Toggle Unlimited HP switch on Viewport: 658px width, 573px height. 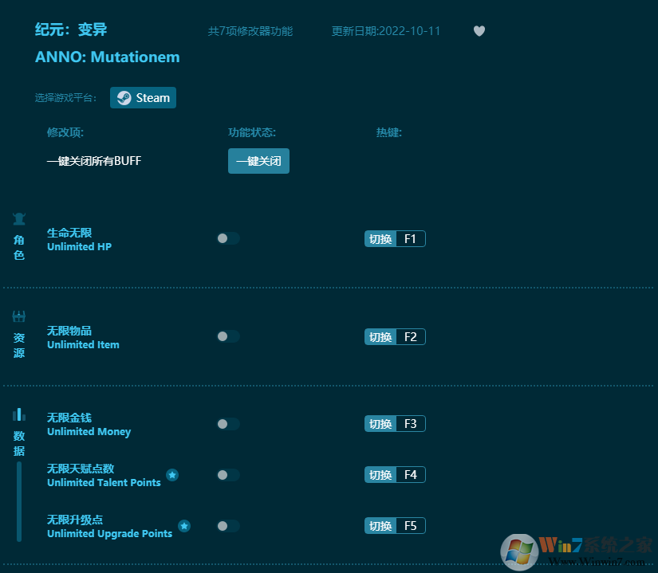tap(227, 238)
